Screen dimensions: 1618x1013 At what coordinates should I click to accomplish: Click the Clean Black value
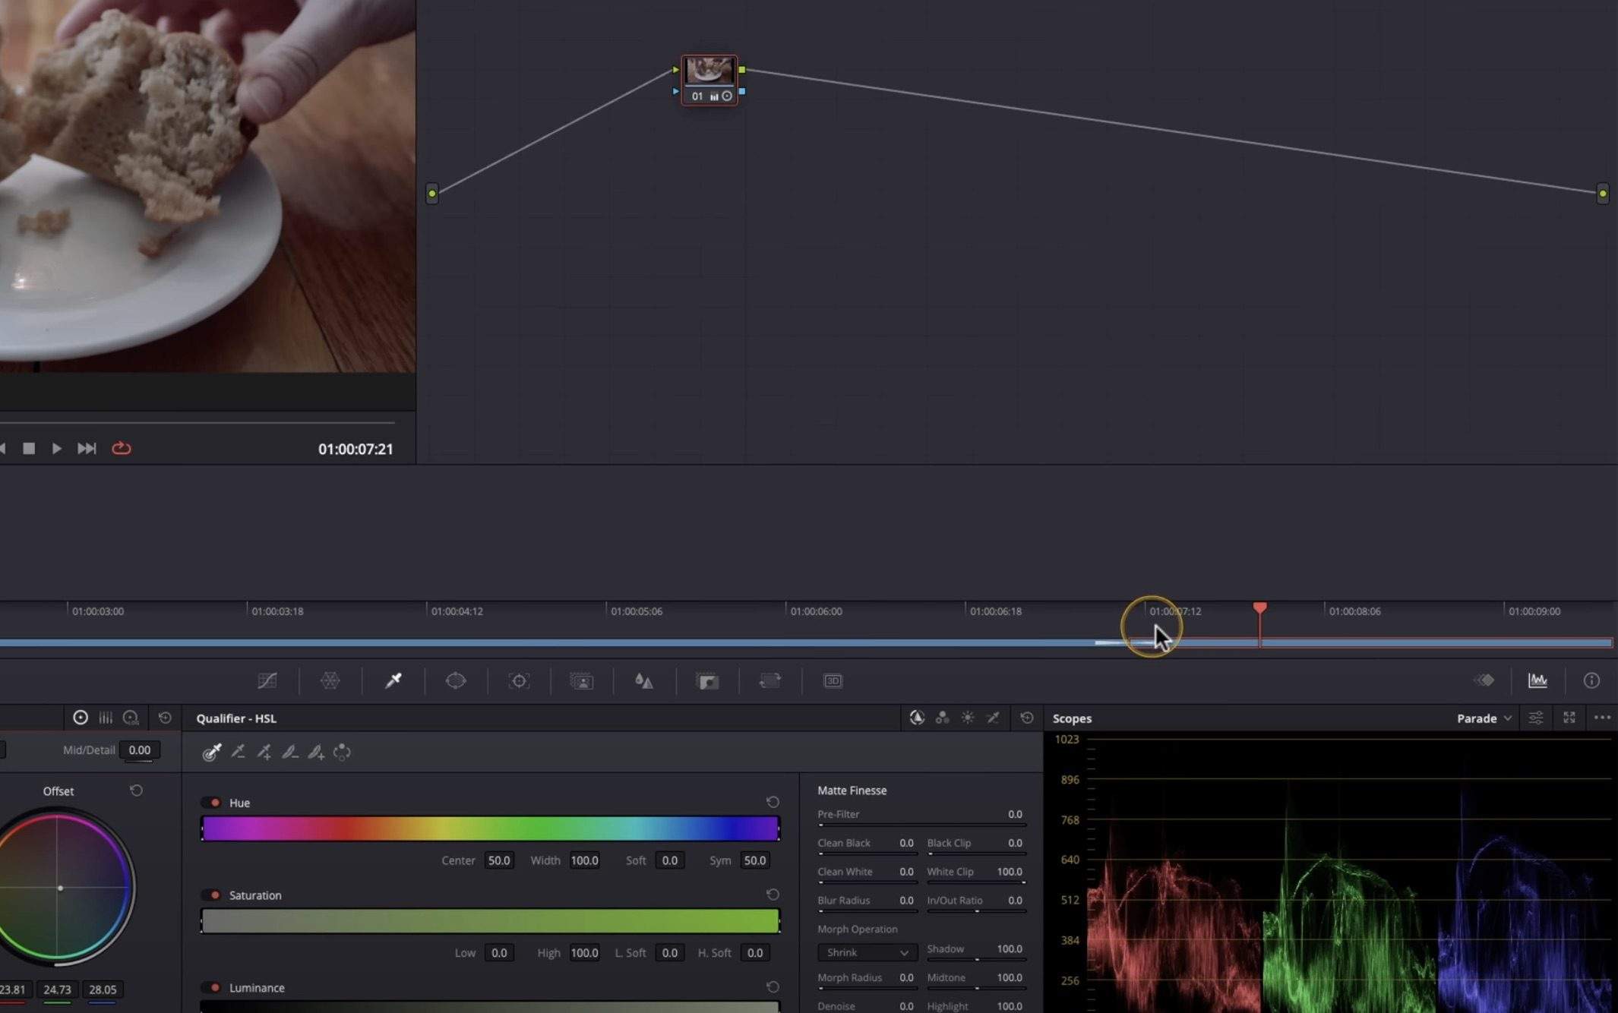coord(906,843)
